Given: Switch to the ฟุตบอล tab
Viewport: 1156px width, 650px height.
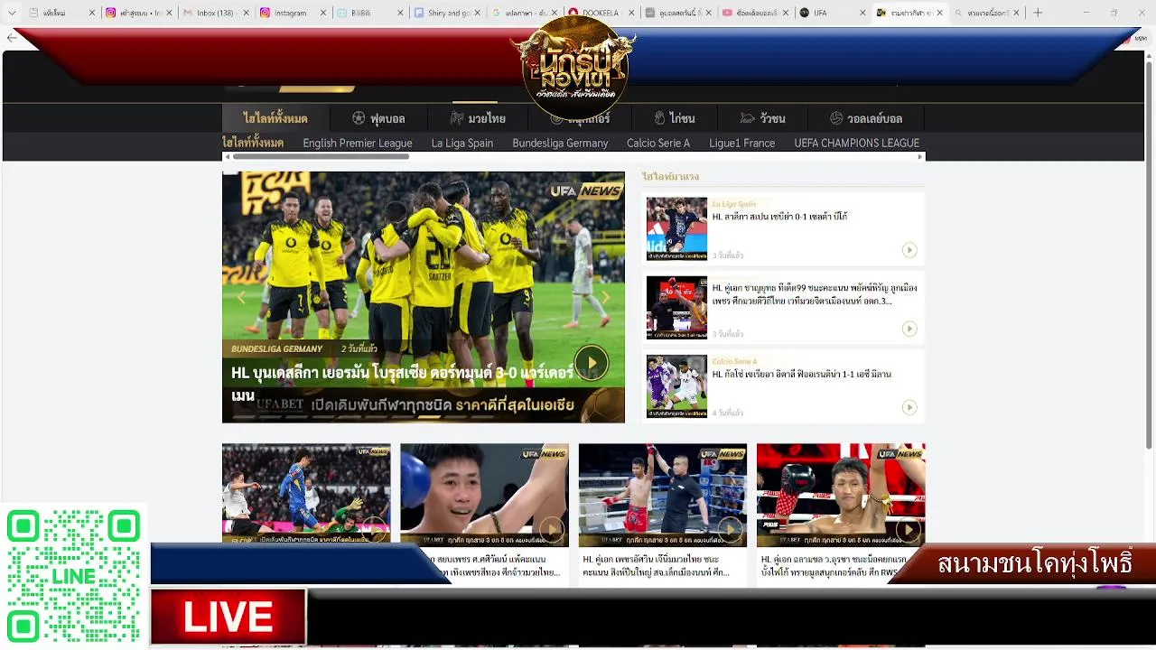Looking at the screenshot, I should click(x=378, y=118).
